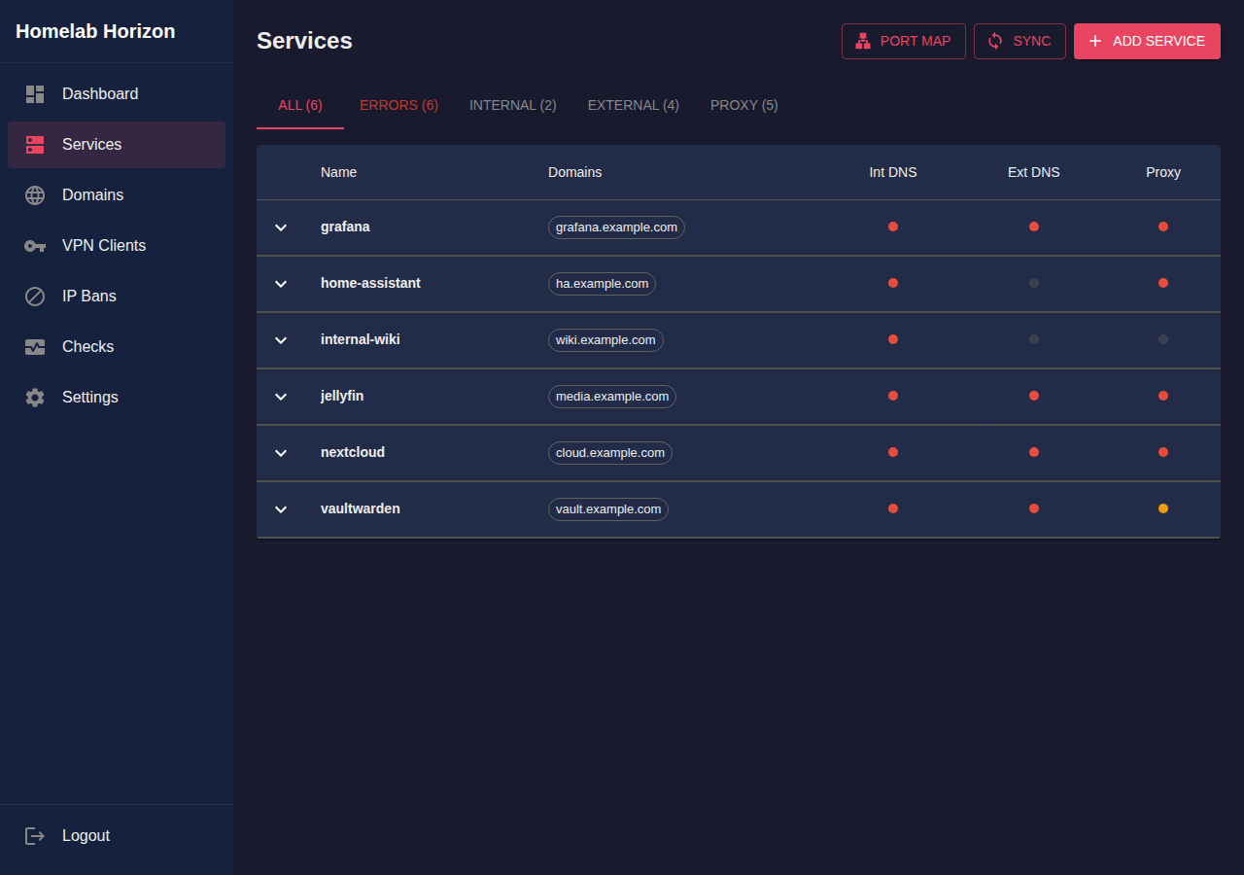Click the wiki.example.com domain chip
The width and height of the screenshot is (1244, 875).
605,340
